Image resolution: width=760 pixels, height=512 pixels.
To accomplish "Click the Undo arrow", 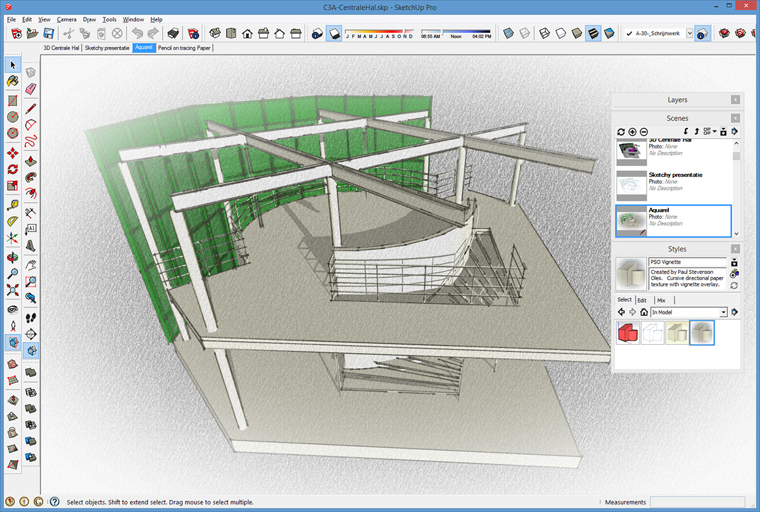I will point(137,34).
